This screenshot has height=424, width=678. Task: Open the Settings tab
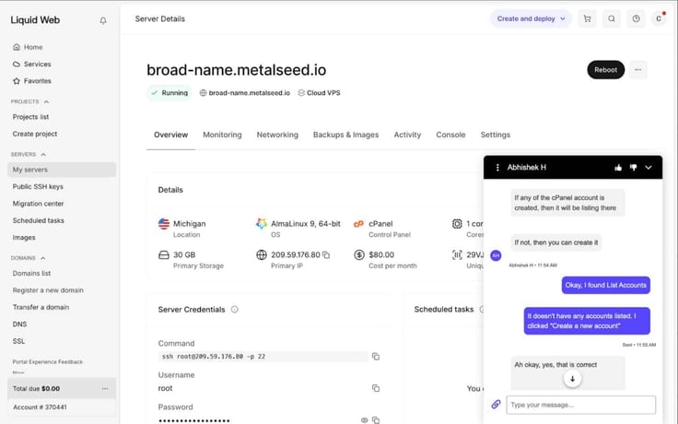[496, 135]
